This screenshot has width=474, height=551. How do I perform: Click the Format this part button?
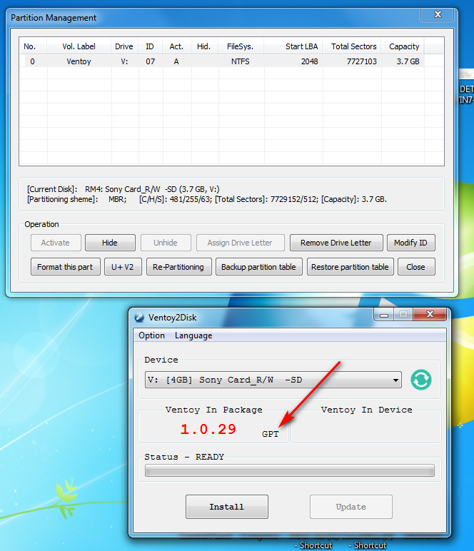[x=66, y=267]
